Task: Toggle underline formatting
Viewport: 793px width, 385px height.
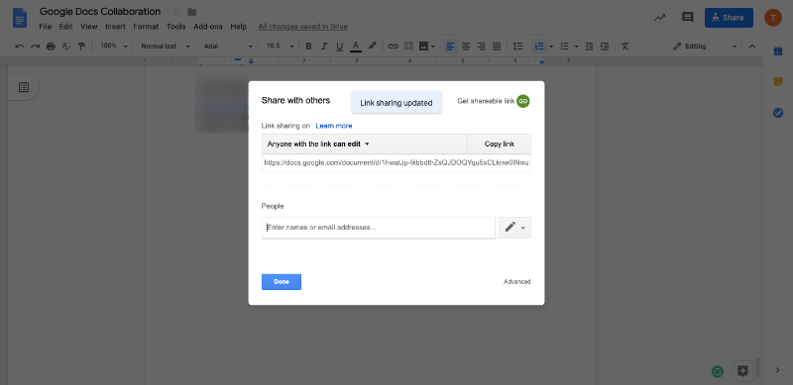Action: [339, 46]
